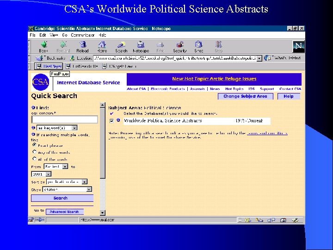This screenshot has width=333, height=250.
Task: Open the View menu
Action: click(x=54, y=35)
